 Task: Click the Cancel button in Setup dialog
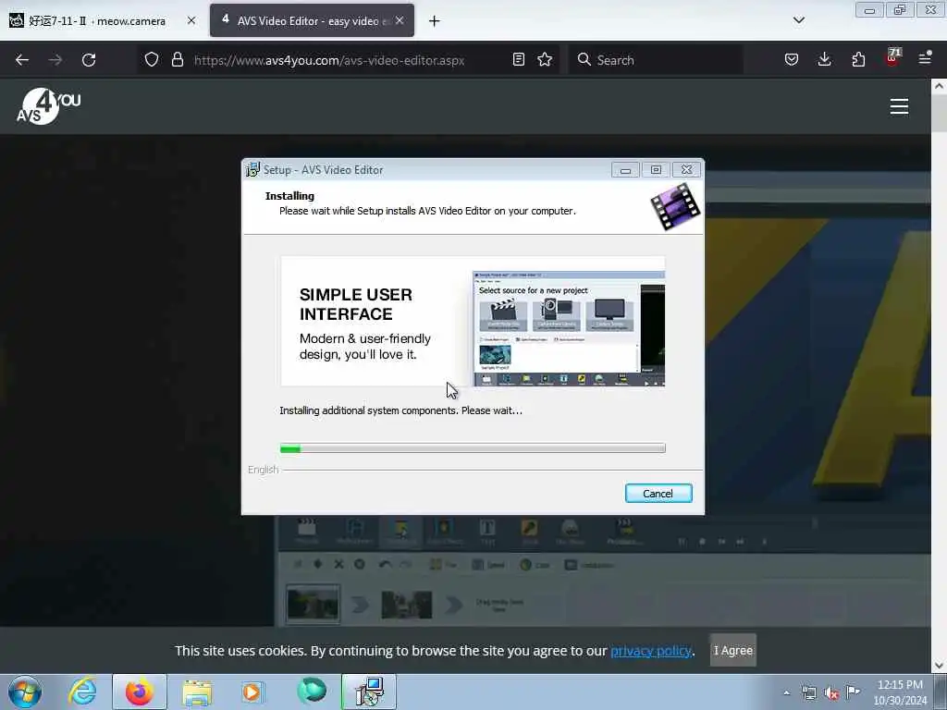pos(658,494)
